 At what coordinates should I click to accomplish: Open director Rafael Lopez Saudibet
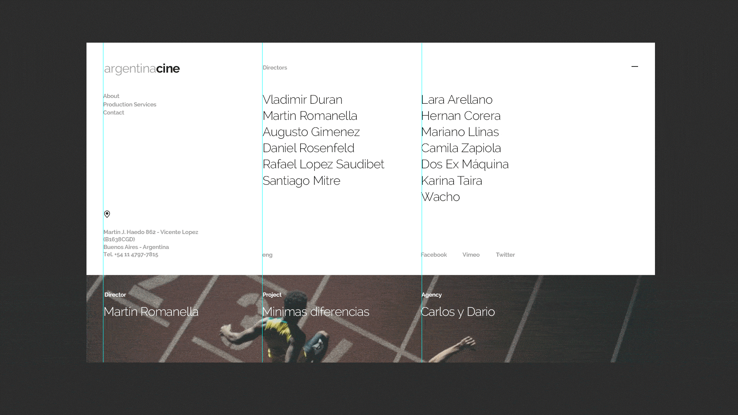[323, 164]
